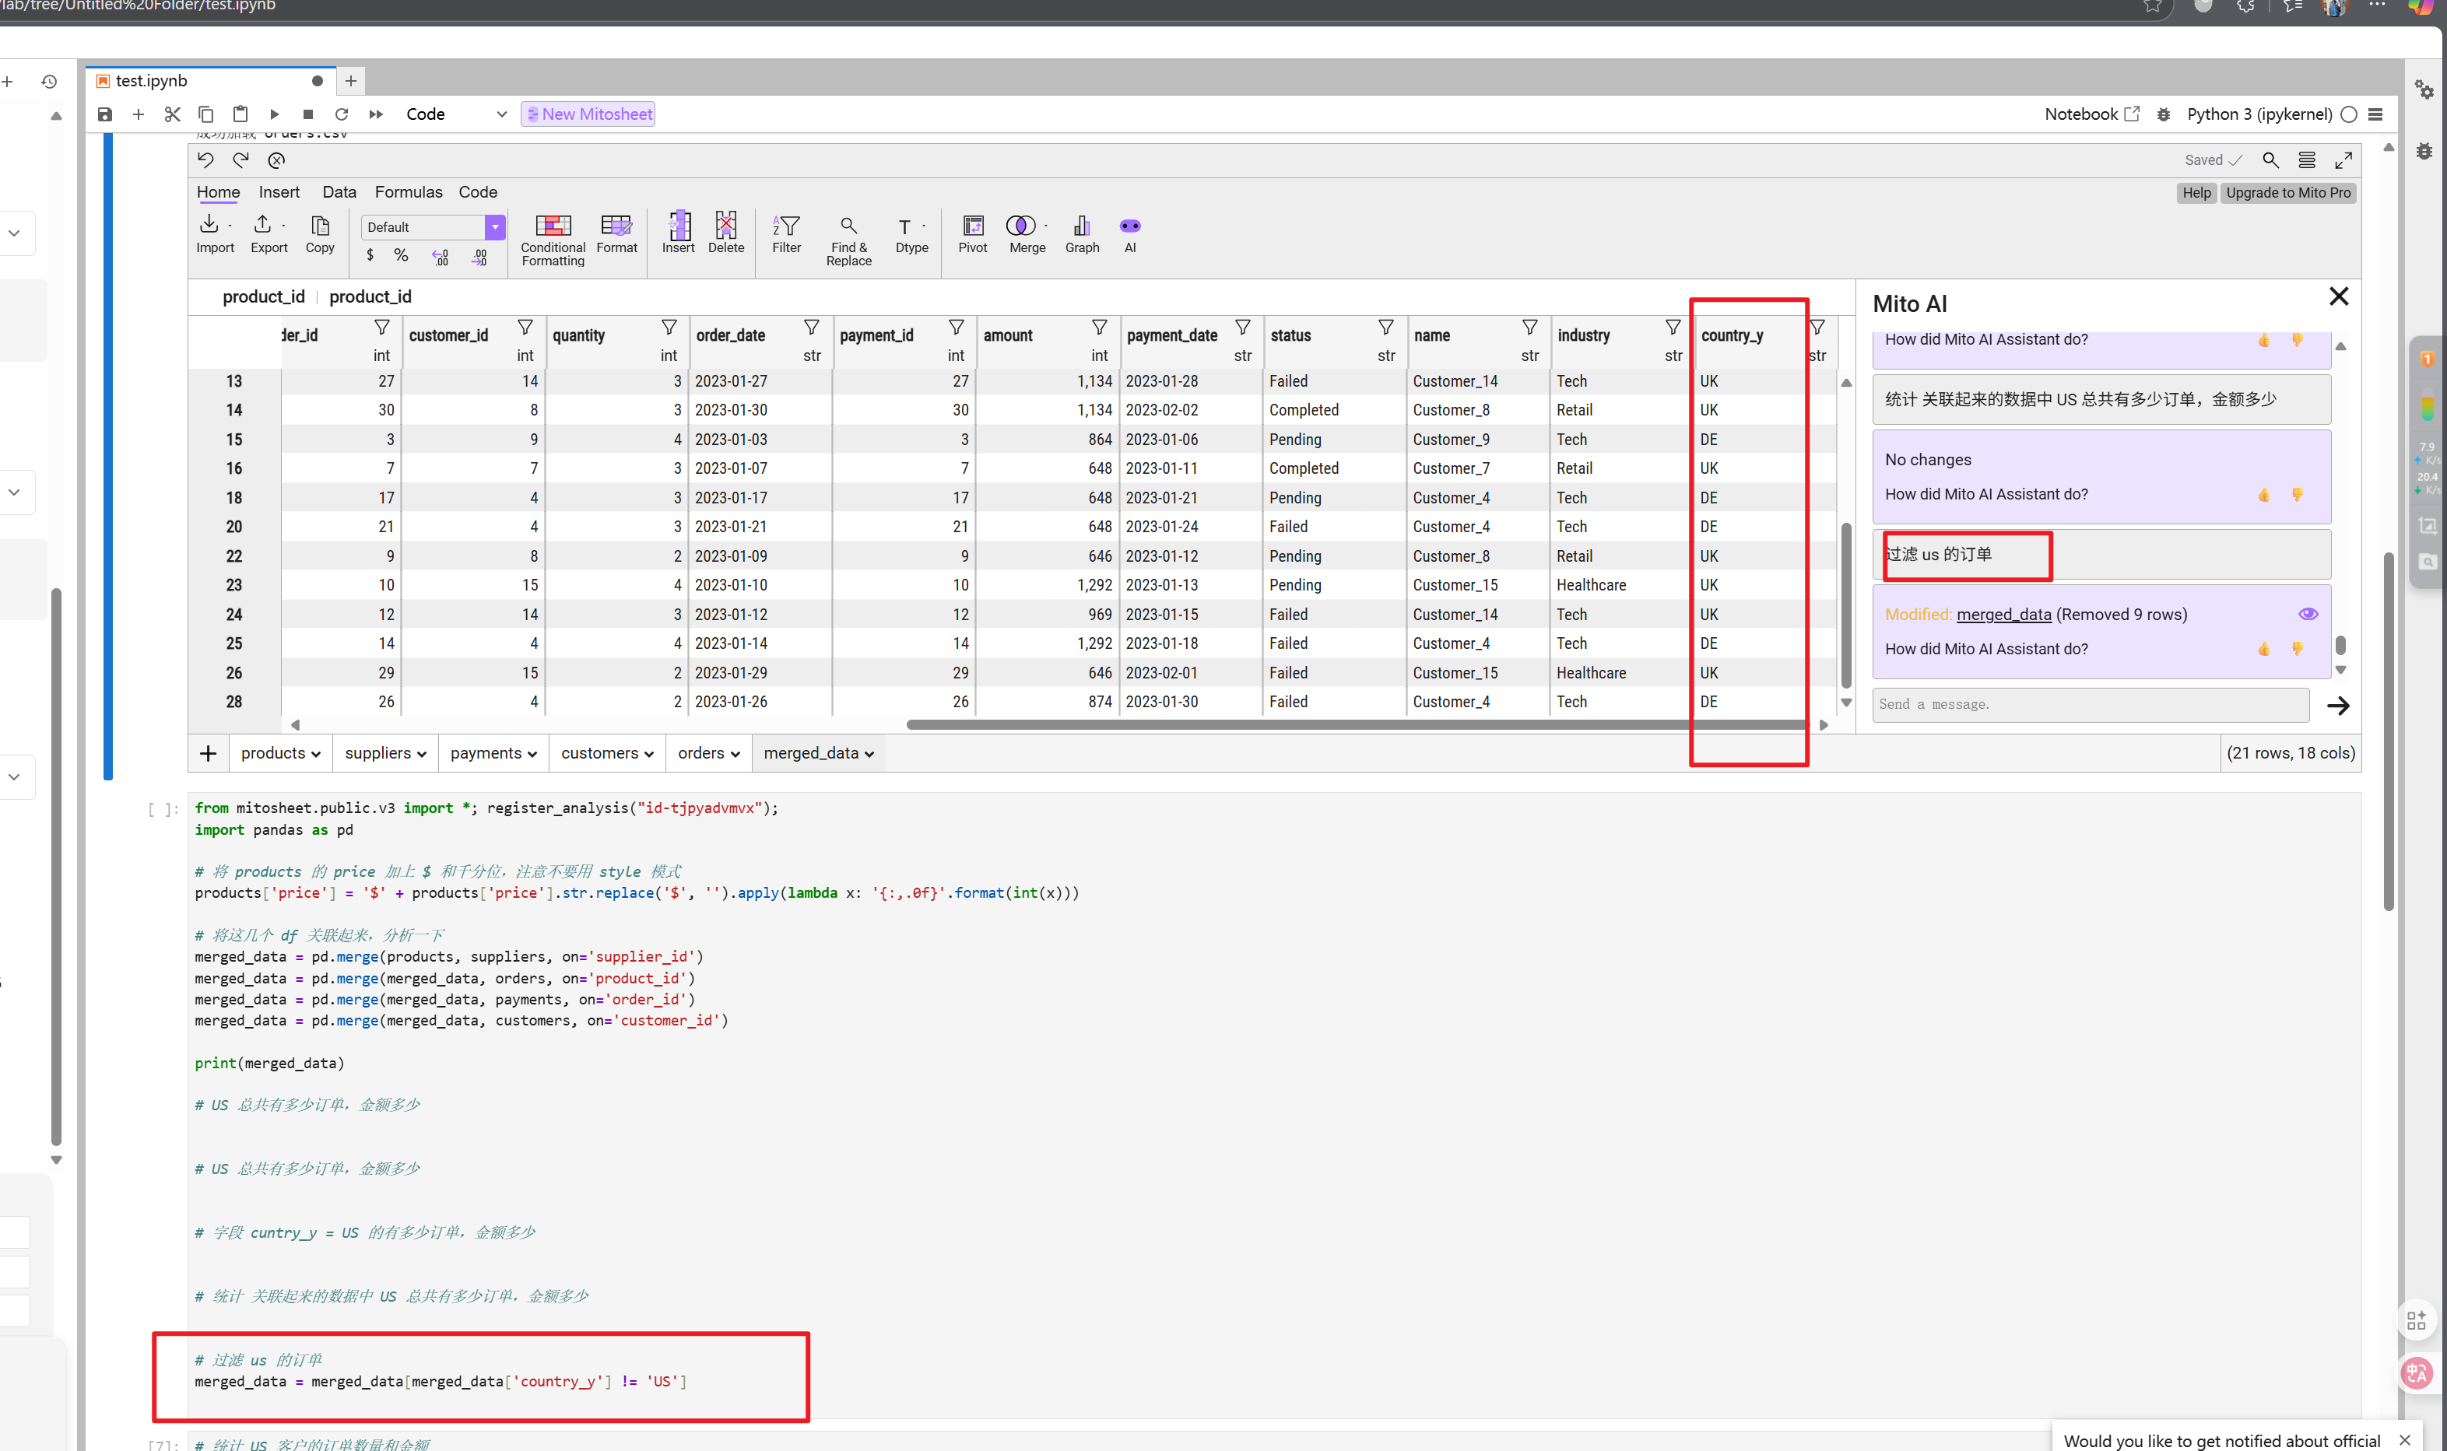Open the Filter tool in ribbon
Viewport: 2447px width, 1451px height.
click(x=786, y=235)
